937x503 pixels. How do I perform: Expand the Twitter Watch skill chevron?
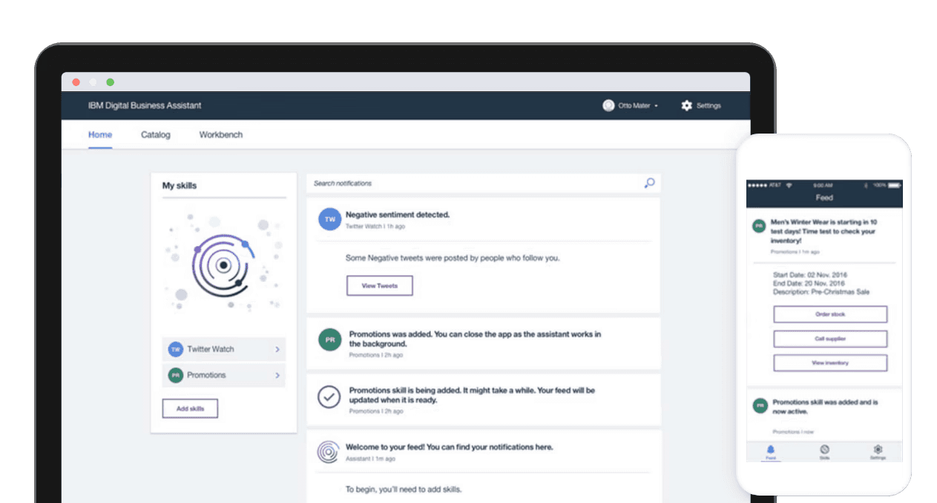[277, 349]
